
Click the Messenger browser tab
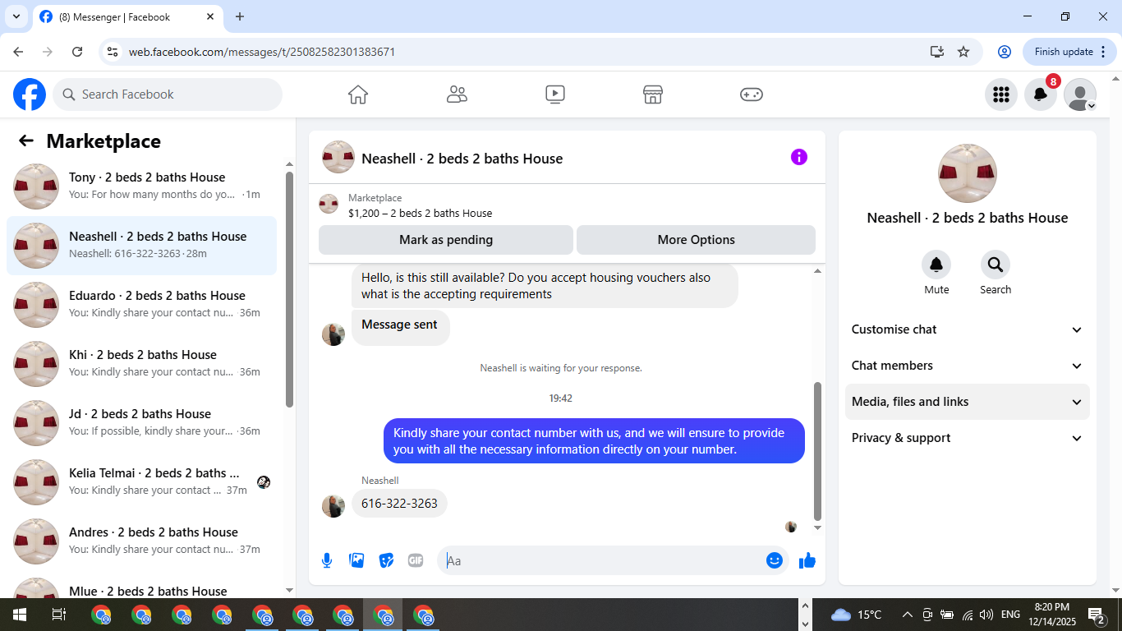[127, 16]
